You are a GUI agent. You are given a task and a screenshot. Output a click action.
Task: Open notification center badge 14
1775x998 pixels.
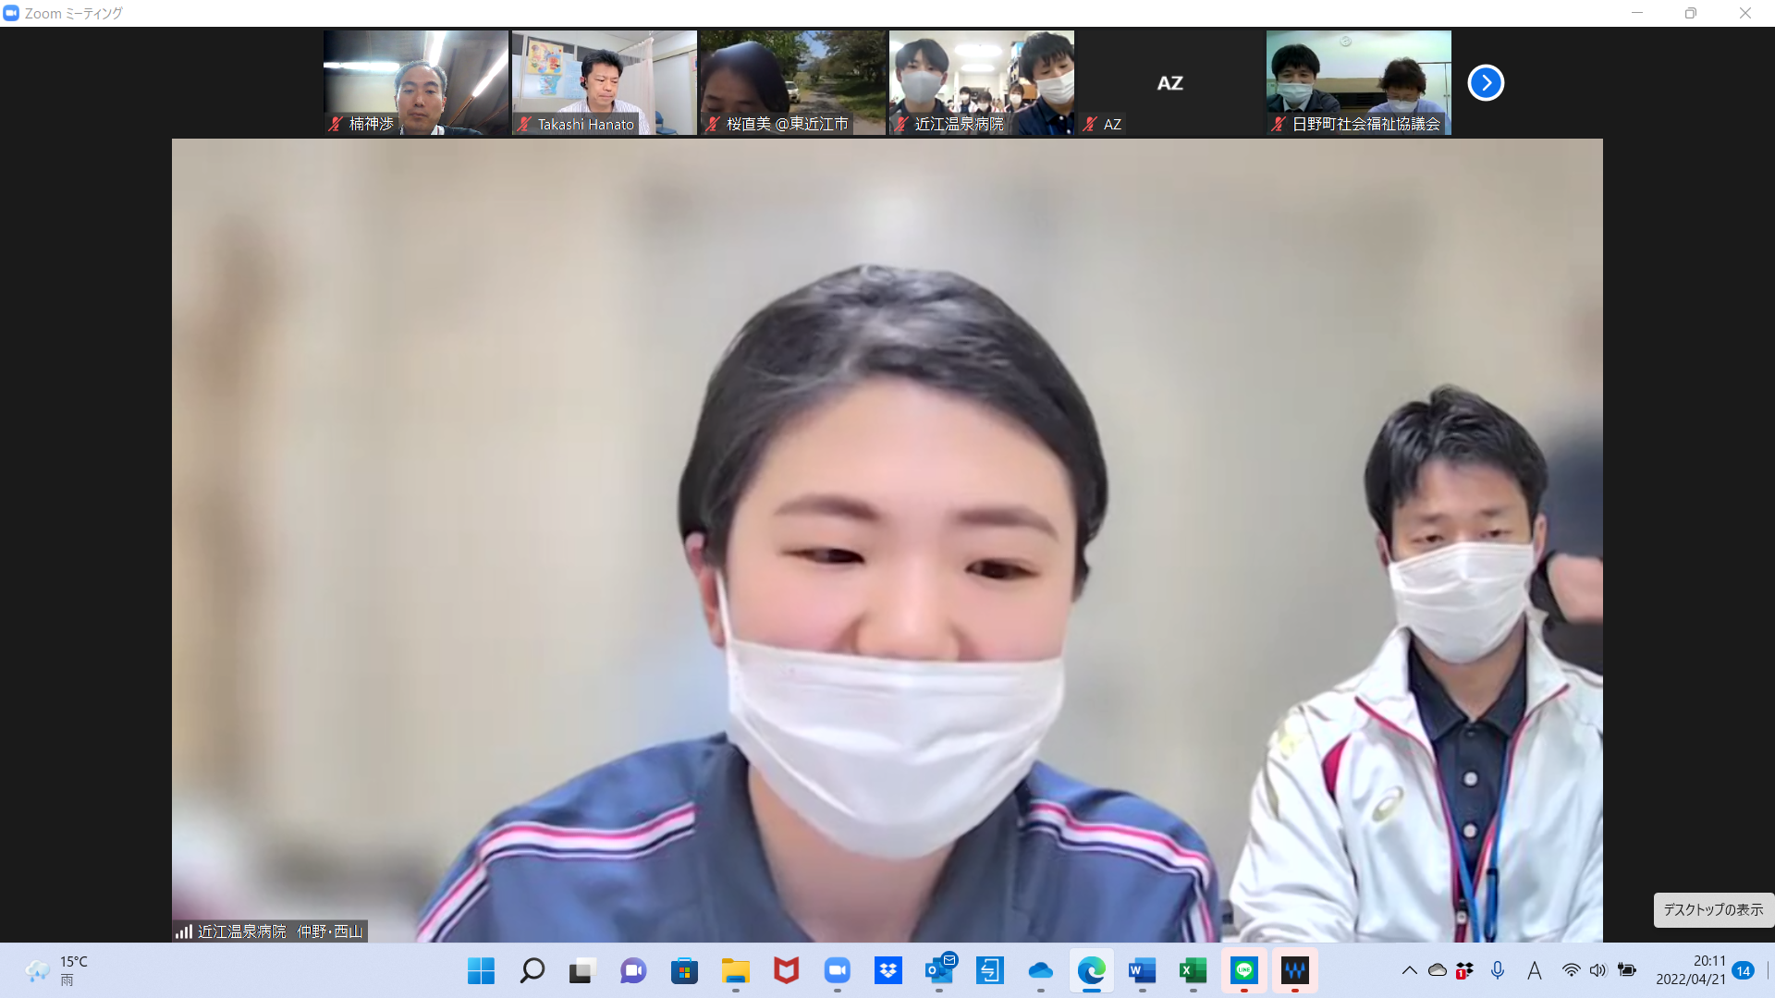(x=1743, y=970)
